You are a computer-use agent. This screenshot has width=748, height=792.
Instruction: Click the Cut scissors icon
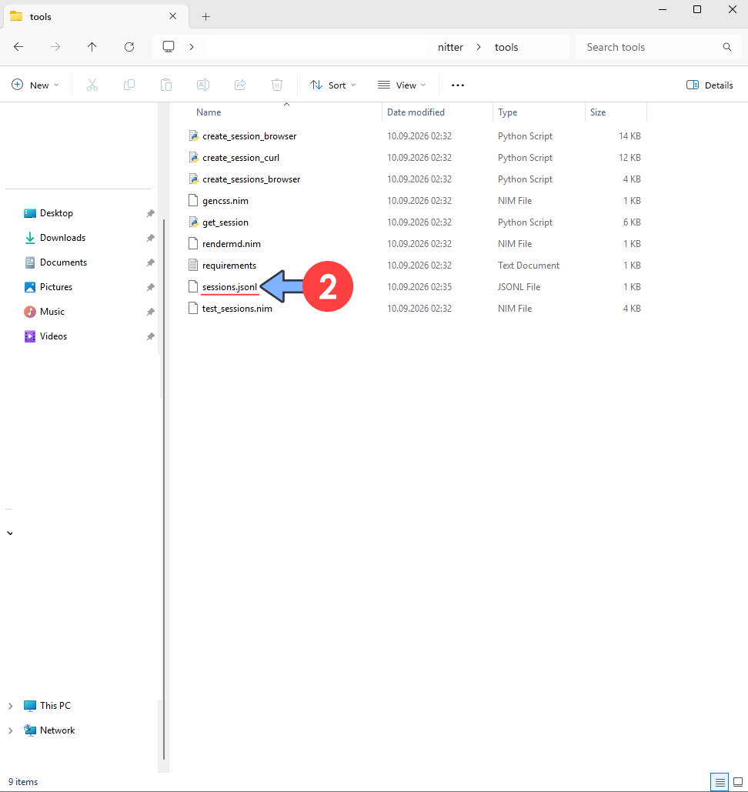[92, 85]
